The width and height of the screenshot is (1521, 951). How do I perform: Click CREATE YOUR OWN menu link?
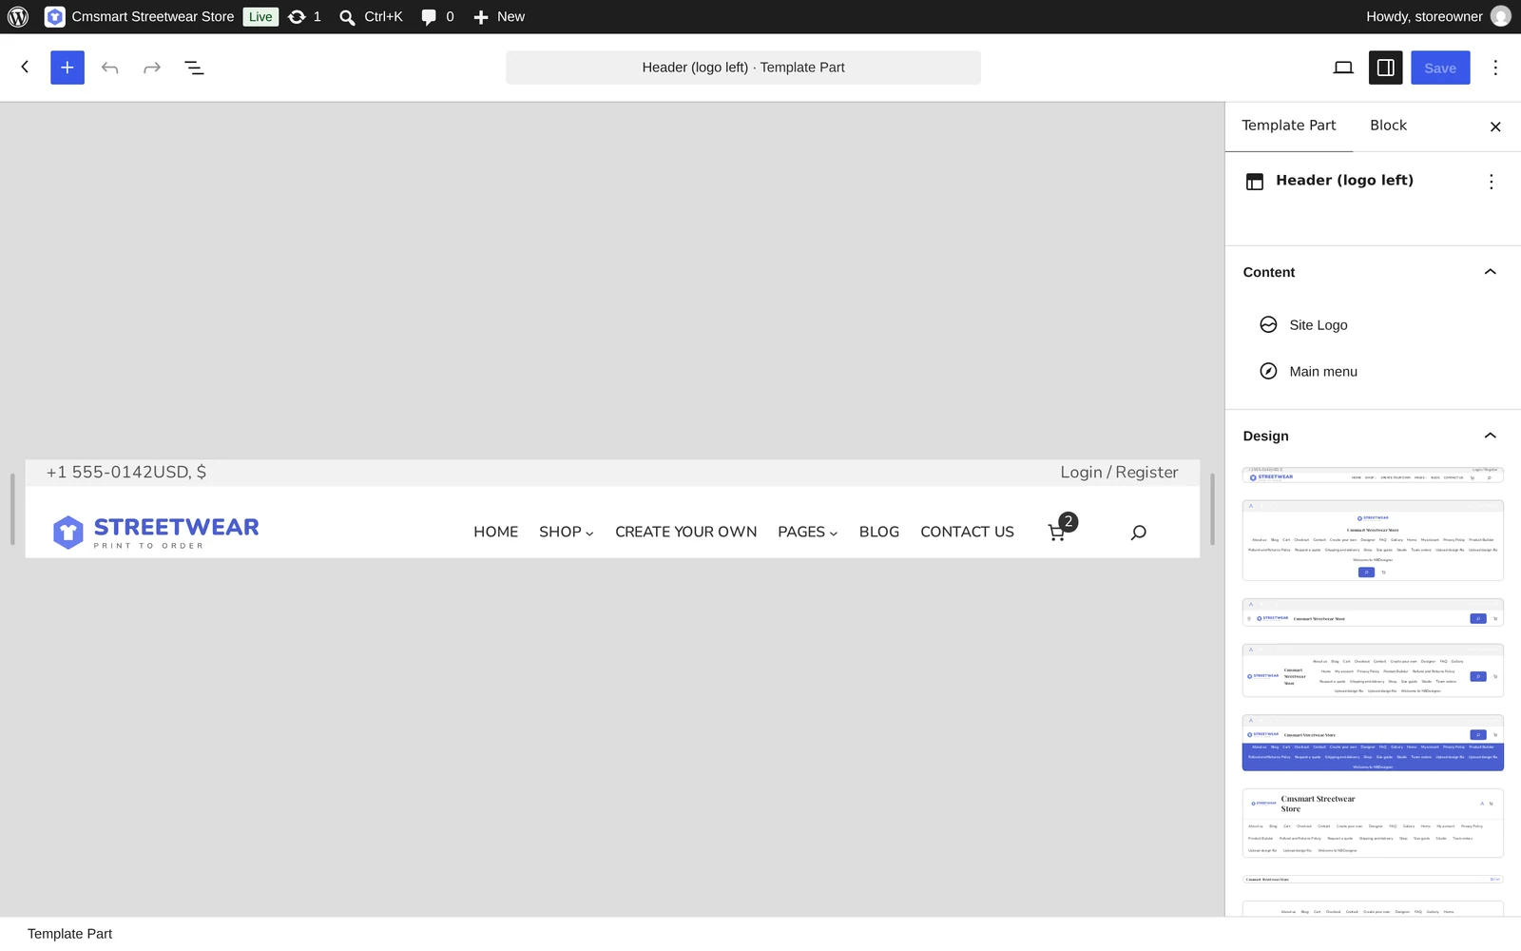(x=686, y=533)
